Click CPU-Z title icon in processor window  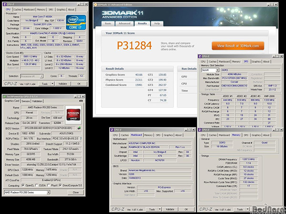[5, 4]
